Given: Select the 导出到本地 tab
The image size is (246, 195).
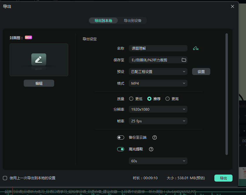Looking at the screenshot, I should coord(103,21).
